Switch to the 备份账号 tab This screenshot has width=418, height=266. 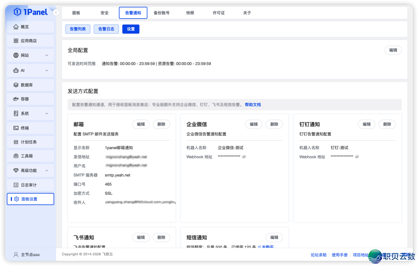pos(161,12)
